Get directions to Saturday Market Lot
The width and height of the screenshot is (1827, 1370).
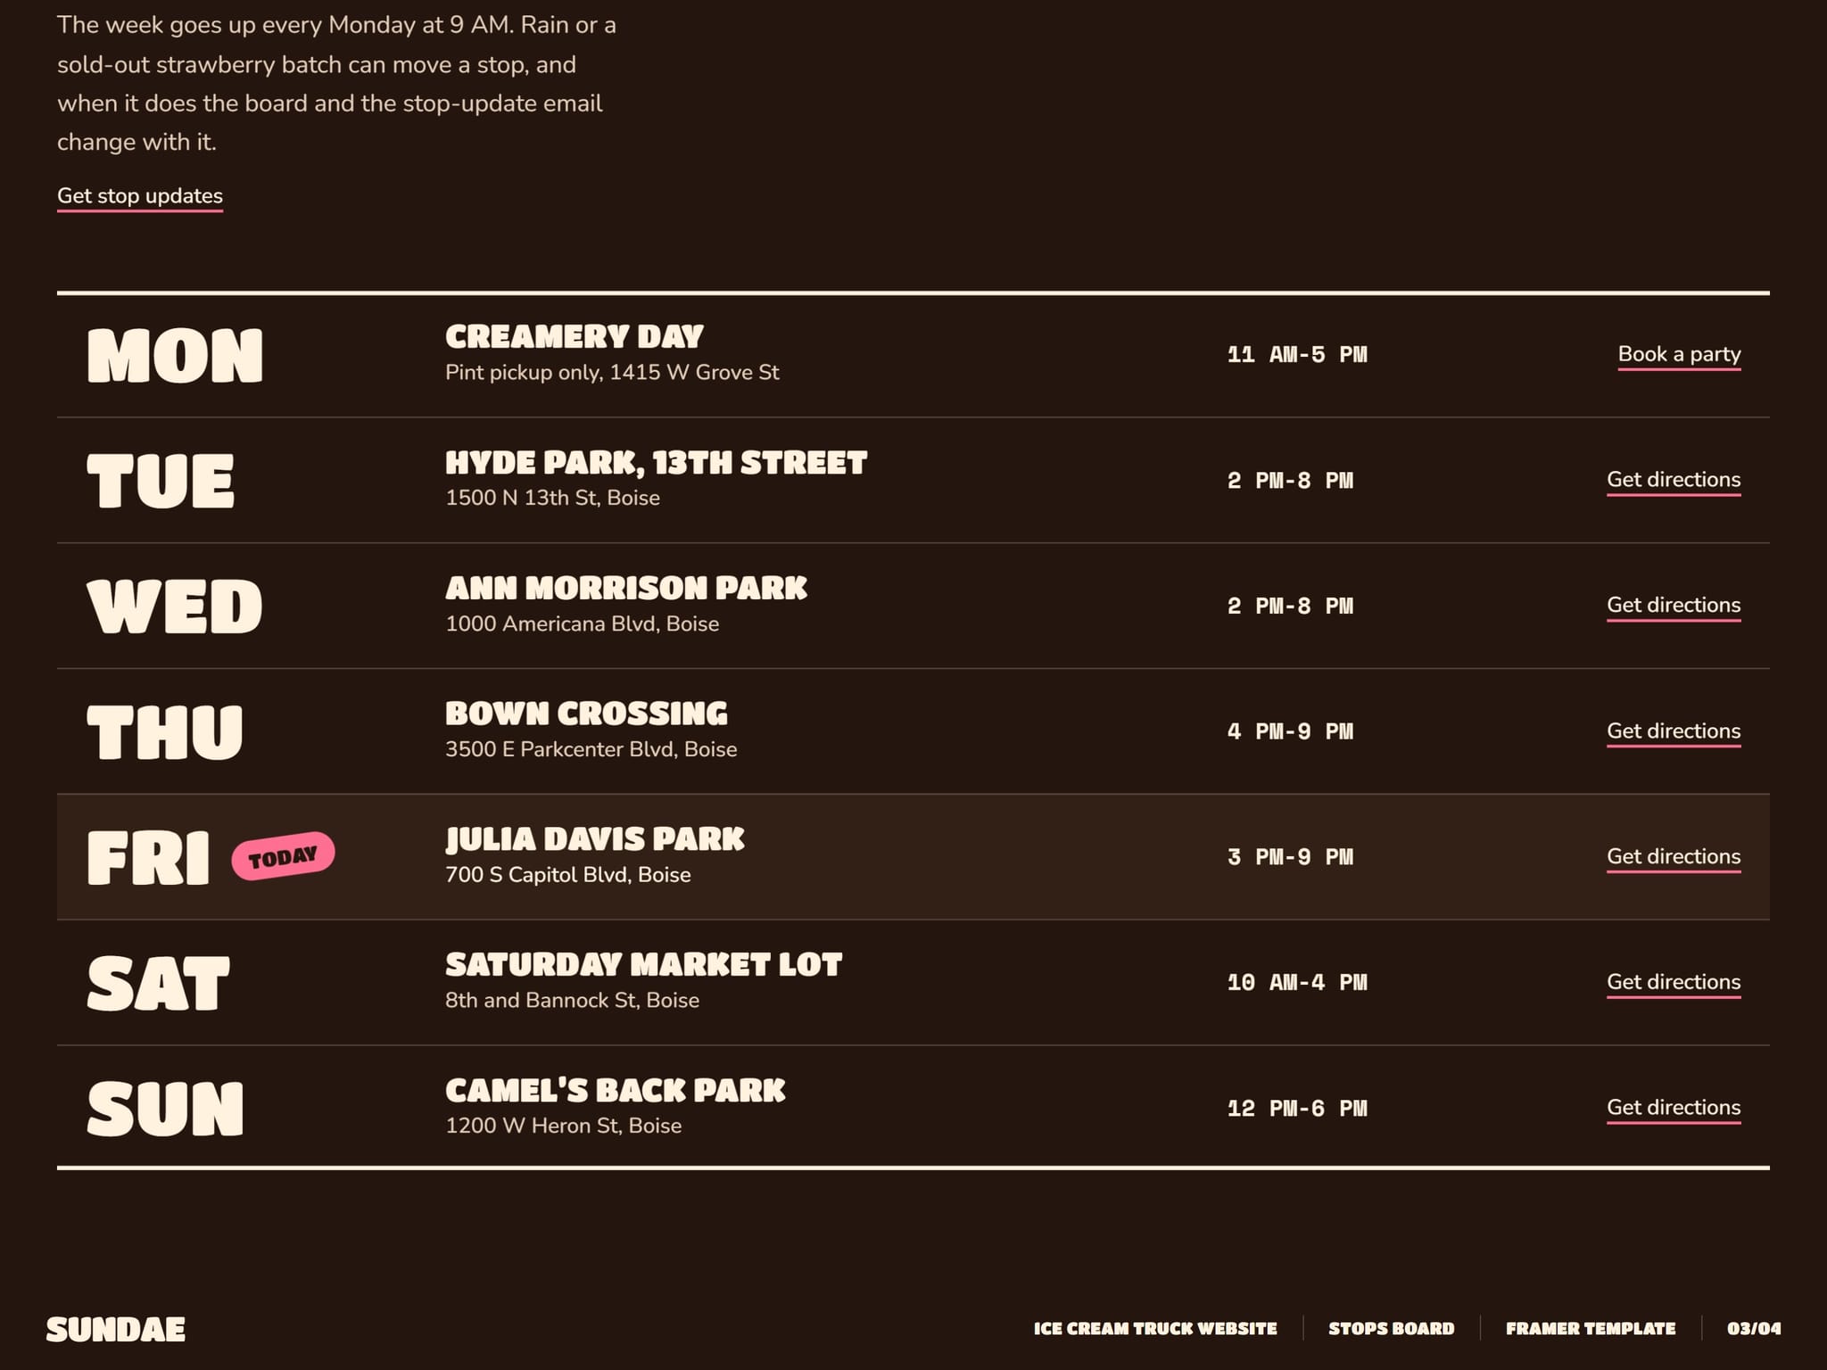point(1674,982)
